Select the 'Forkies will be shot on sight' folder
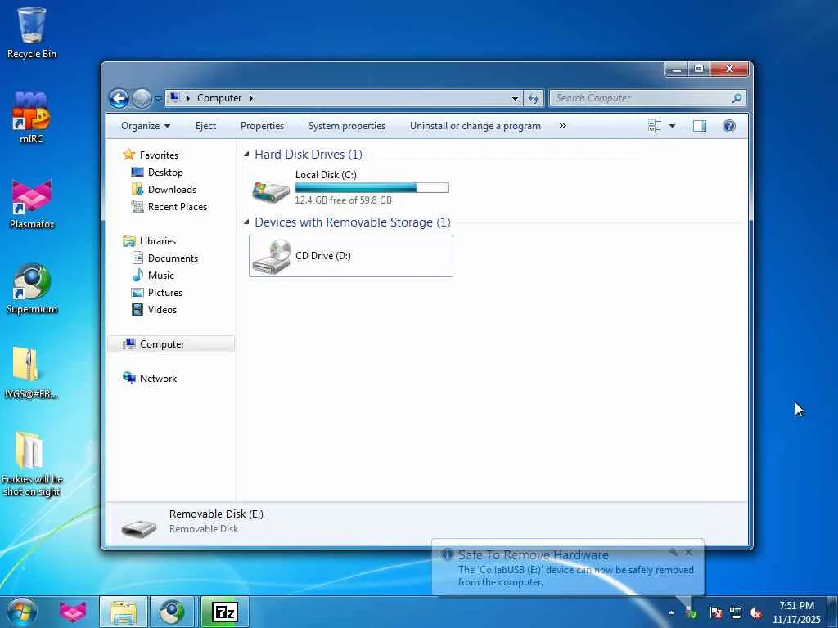The width and height of the screenshot is (838, 628). coord(32,464)
